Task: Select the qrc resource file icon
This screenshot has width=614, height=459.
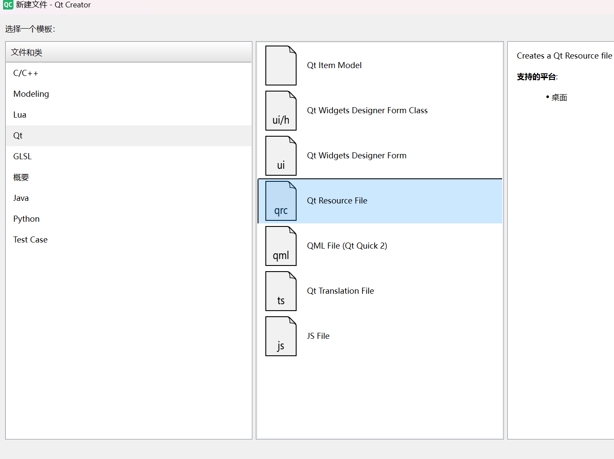Action: [x=281, y=201]
